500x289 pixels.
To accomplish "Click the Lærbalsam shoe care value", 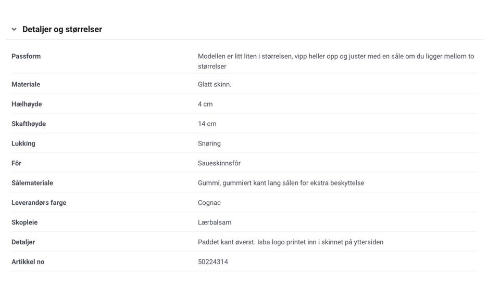I will (215, 222).
